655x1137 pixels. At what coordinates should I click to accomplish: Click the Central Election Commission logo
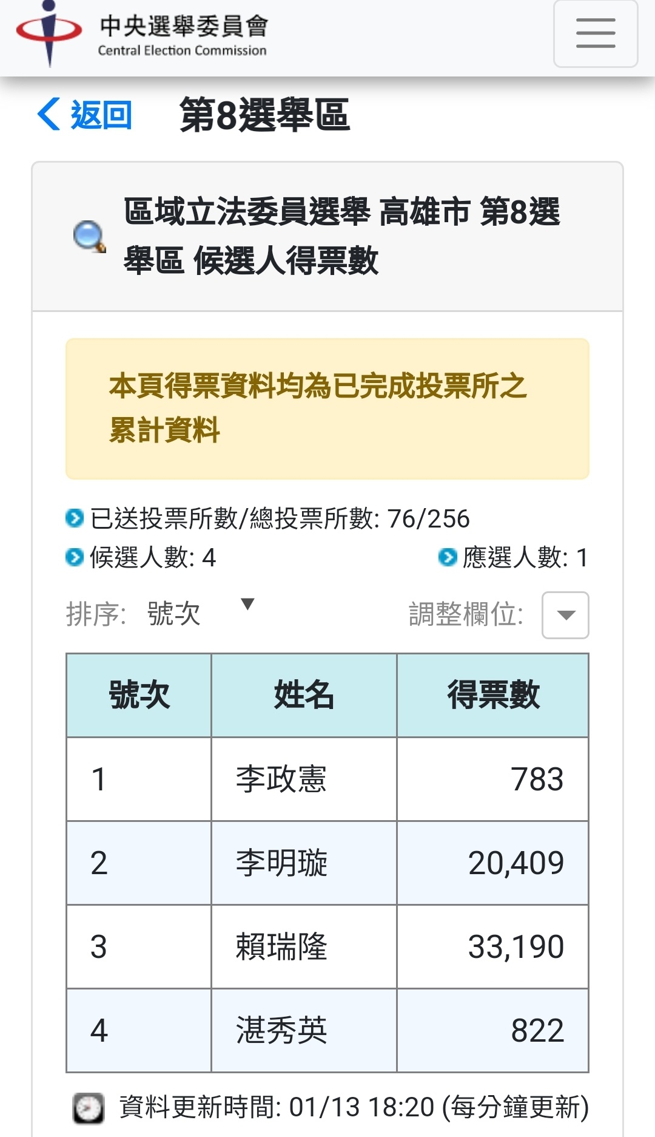49,32
